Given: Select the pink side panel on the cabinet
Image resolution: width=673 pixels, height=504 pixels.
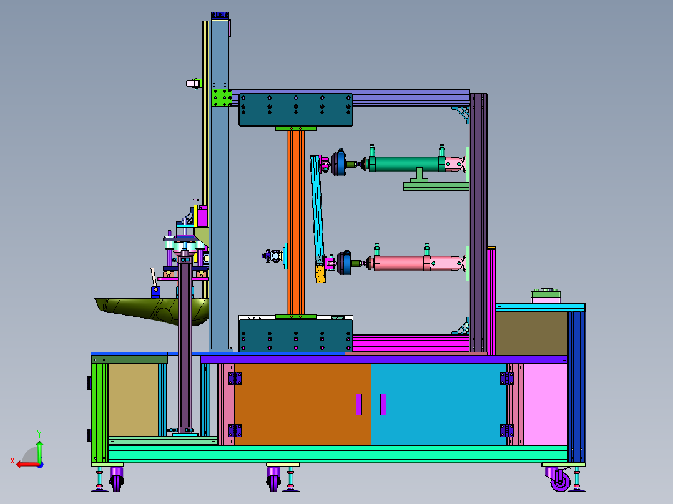Looking at the screenshot, I should (x=546, y=404).
